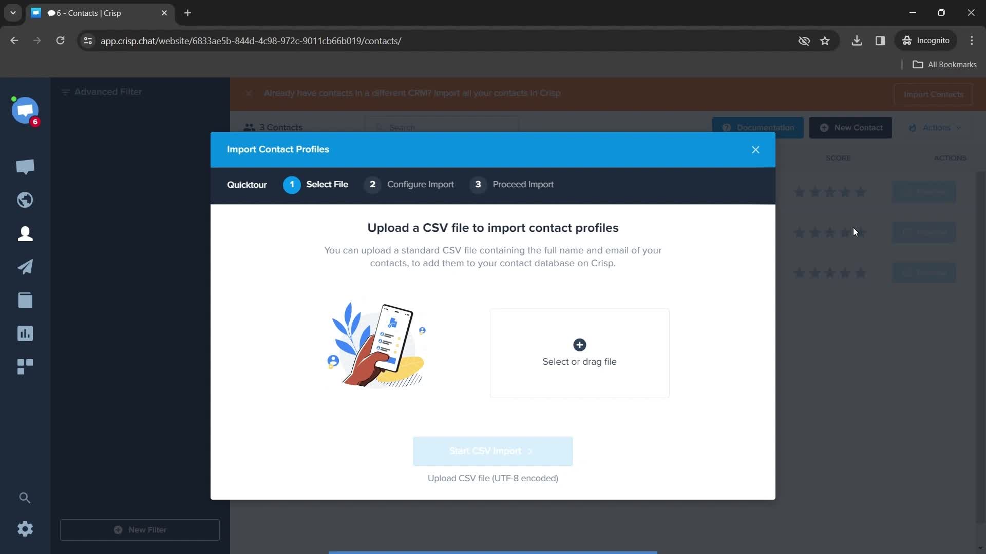Click the Advanced Filter expander
986x554 pixels.
pyautogui.click(x=102, y=91)
